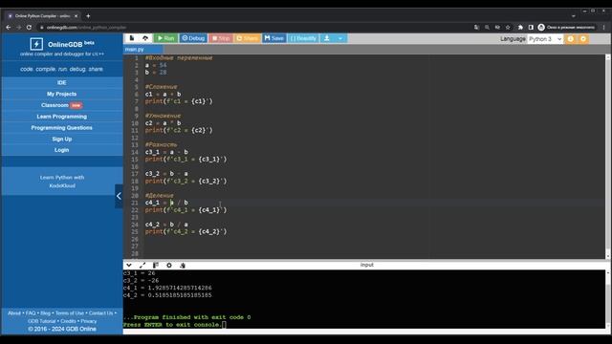Viewport: 612px width, 344px height.
Task: Open the tab search dropdown arrow
Action: pos(574,16)
